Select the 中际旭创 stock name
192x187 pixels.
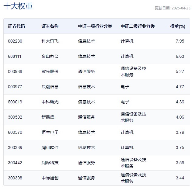(x=50, y=178)
